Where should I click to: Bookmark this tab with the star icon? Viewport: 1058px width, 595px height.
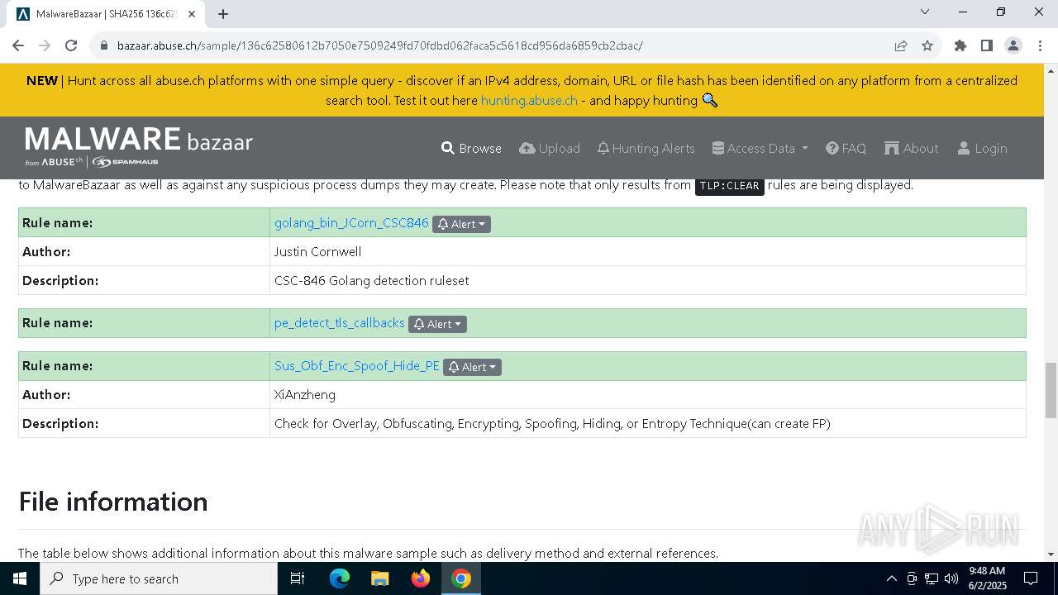point(927,45)
